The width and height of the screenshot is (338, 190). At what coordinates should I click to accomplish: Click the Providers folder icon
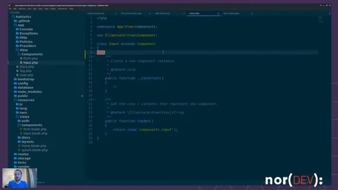pos(17,46)
